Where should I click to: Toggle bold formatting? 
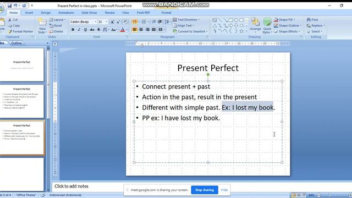tap(73, 30)
